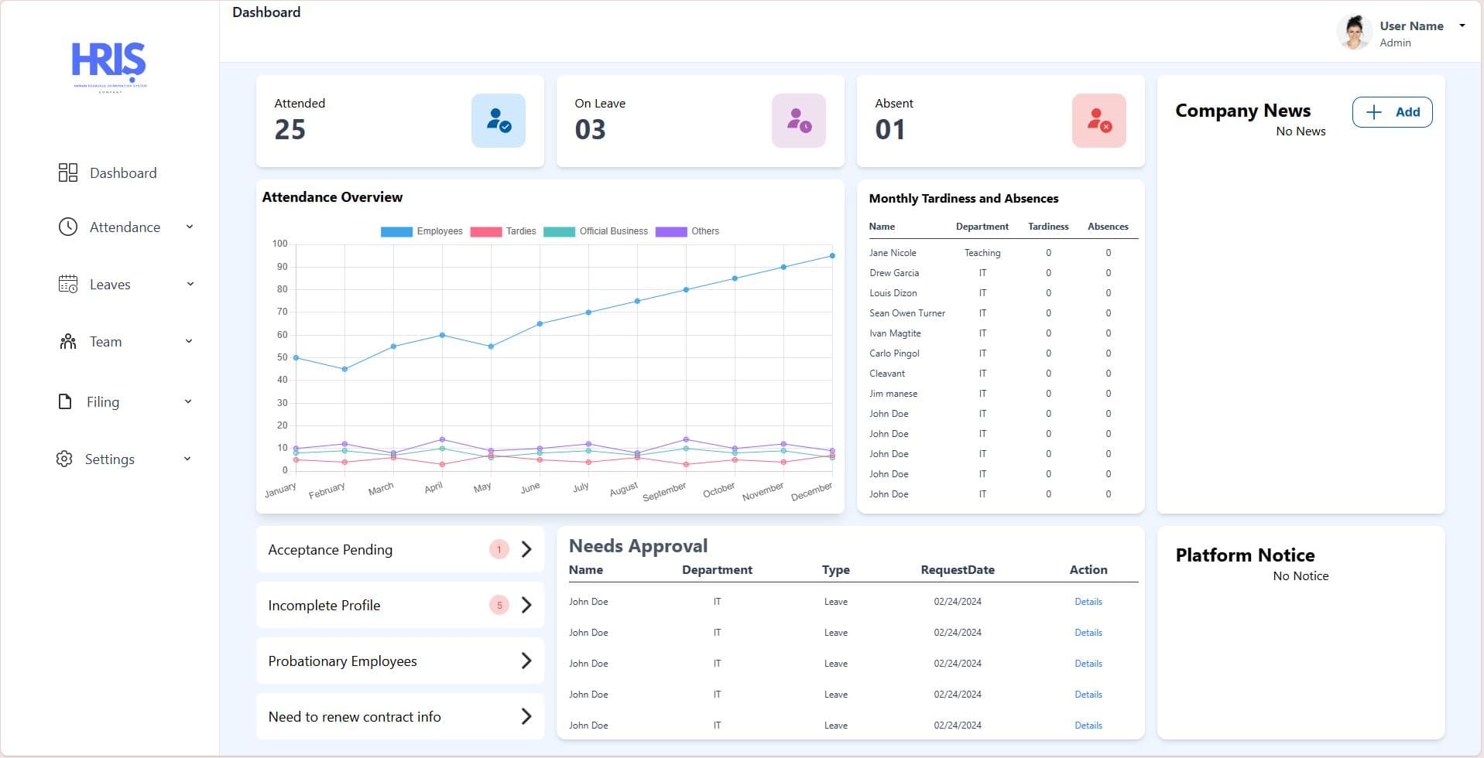Click the Acceptance Pending label
This screenshot has width=1484, height=758.
331,550
